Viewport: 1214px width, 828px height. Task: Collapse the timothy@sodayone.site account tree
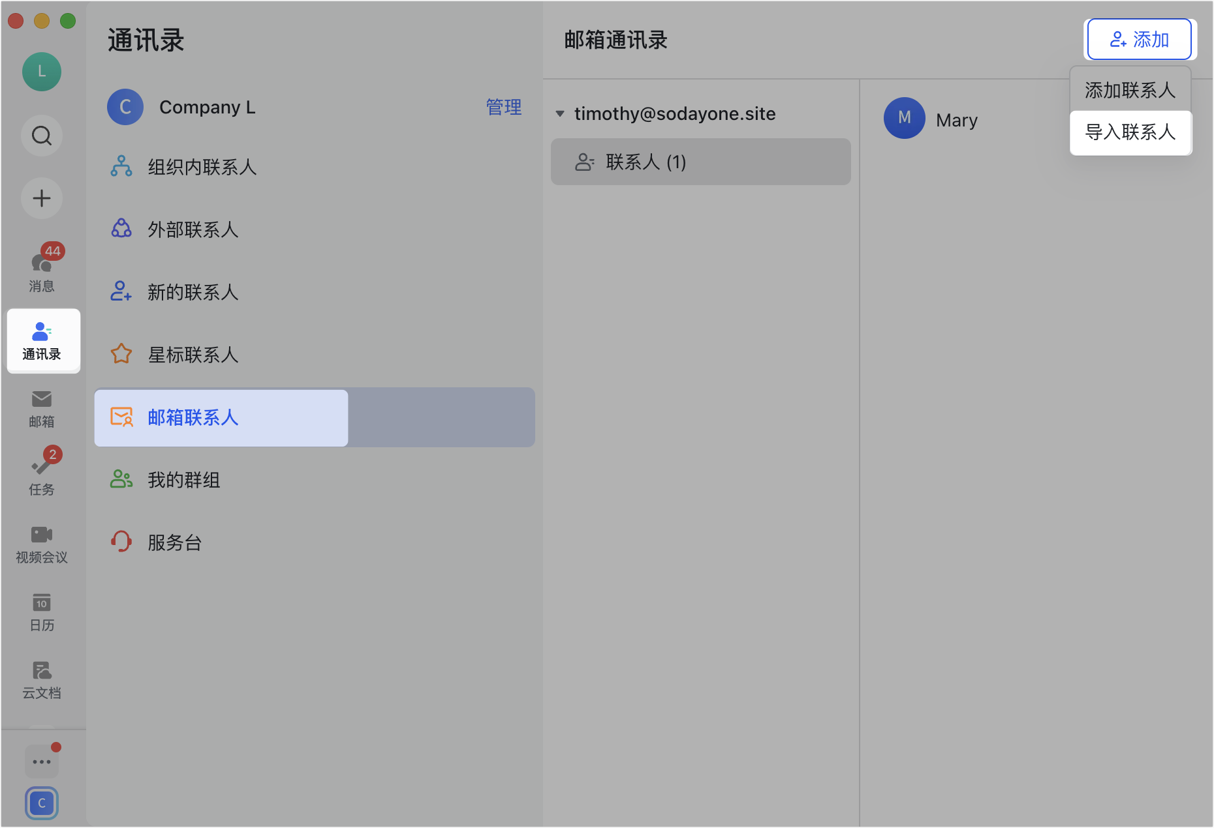(x=560, y=114)
